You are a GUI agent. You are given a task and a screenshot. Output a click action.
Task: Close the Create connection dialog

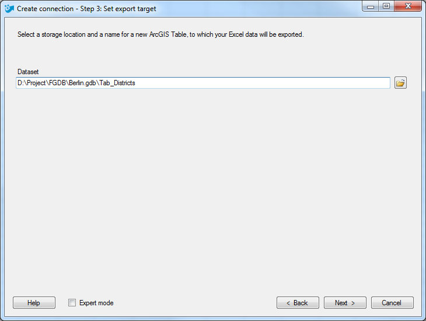click(x=408, y=6)
